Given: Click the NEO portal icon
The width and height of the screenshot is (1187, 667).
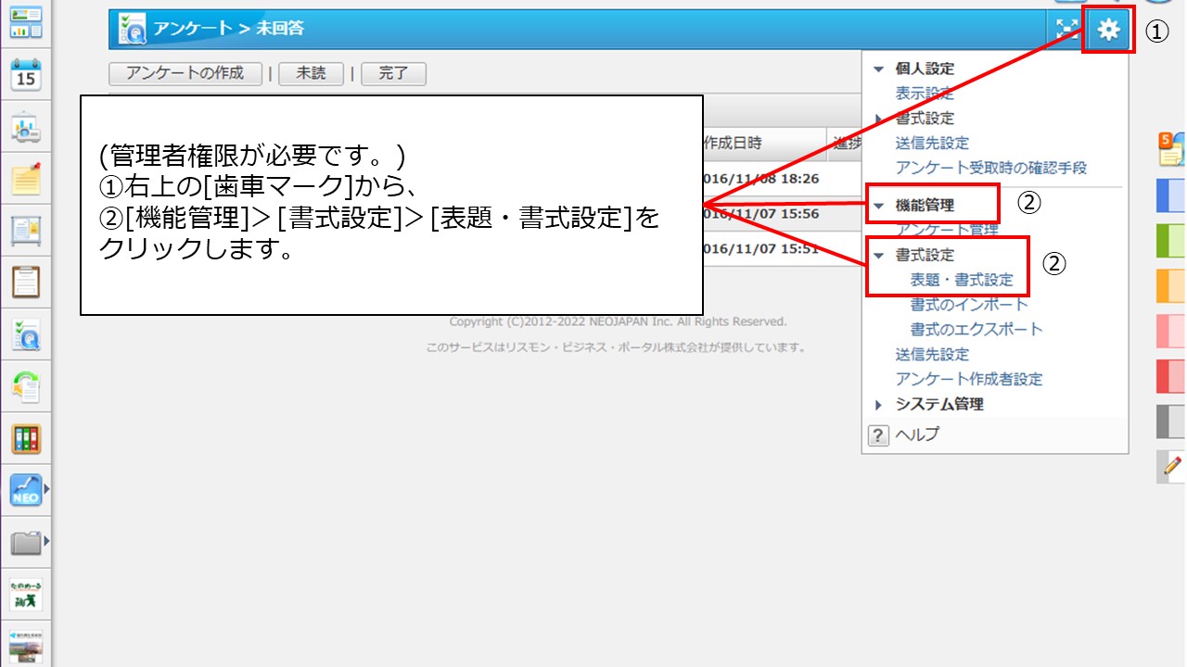Looking at the screenshot, I should coord(24,488).
